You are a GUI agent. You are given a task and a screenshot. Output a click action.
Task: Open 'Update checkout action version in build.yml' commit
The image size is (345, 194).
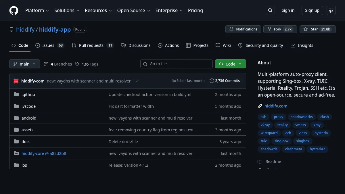[x=150, y=95]
